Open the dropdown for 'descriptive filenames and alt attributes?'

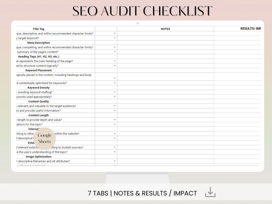point(115,161)
